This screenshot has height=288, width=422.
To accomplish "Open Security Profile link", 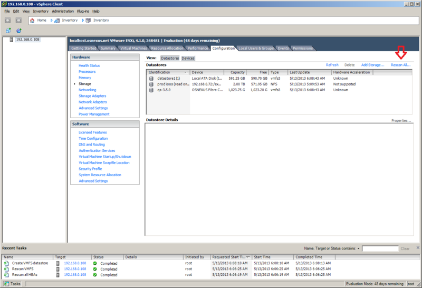I will [90, 169].
